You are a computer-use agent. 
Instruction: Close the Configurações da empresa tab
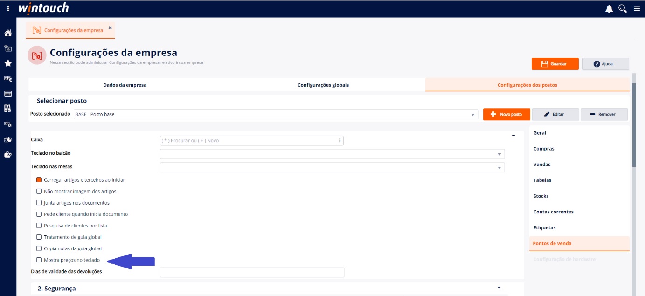click(110, 28)
